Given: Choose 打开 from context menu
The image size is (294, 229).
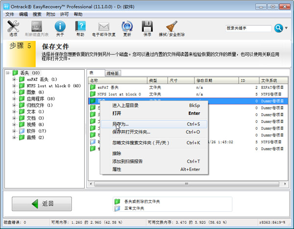Looking at the screenshot, I should coord(154,113).
